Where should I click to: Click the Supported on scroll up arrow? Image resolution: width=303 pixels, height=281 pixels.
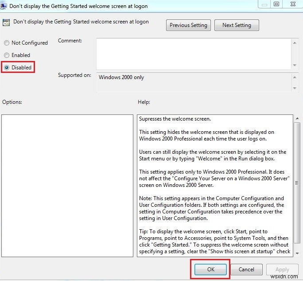[x=295, y=77]
